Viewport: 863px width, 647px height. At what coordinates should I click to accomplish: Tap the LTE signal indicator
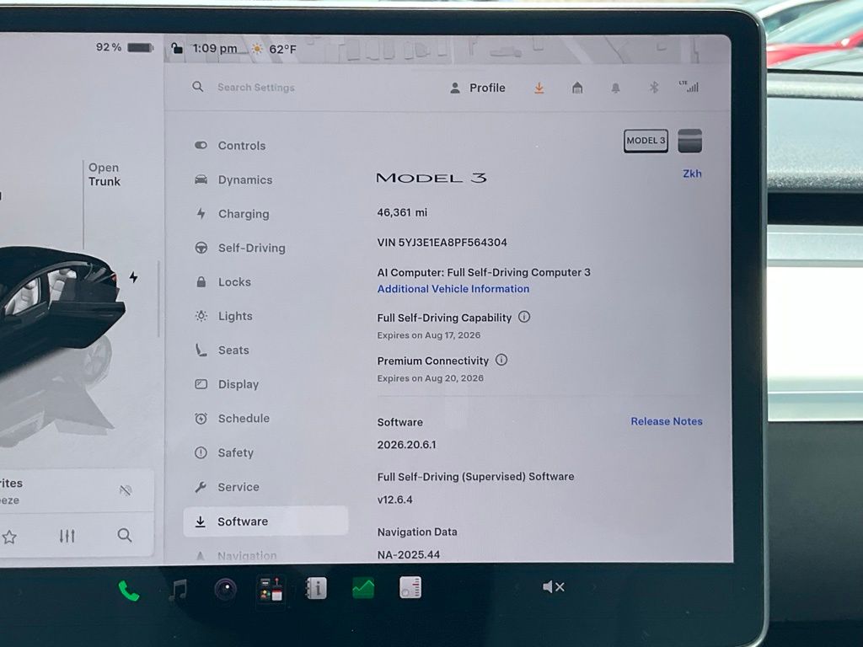[x=689, y=86]
